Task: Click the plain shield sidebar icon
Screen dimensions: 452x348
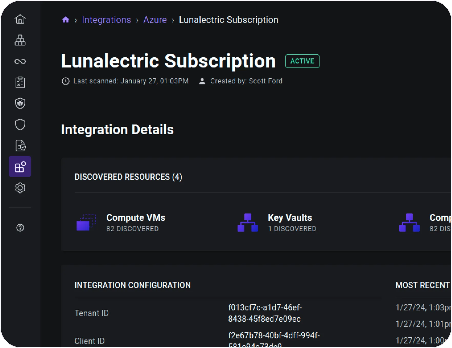Action: tap(20, 124)
